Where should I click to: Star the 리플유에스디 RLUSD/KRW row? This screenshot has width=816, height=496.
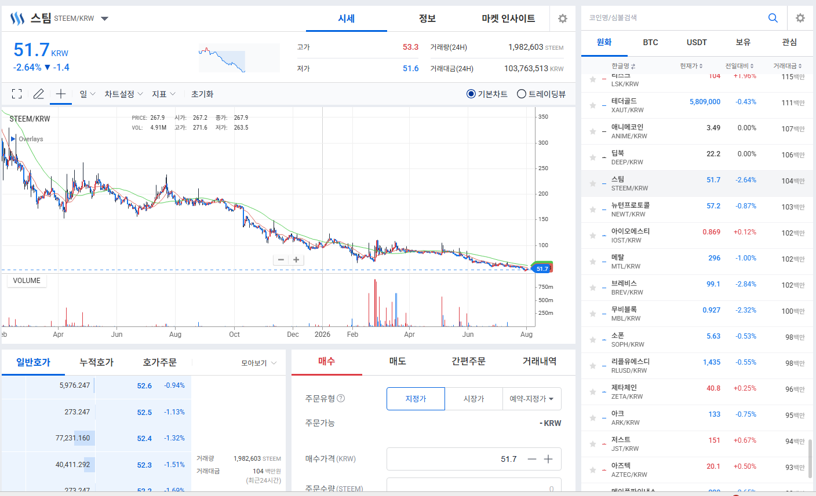[x=593, y=366]
